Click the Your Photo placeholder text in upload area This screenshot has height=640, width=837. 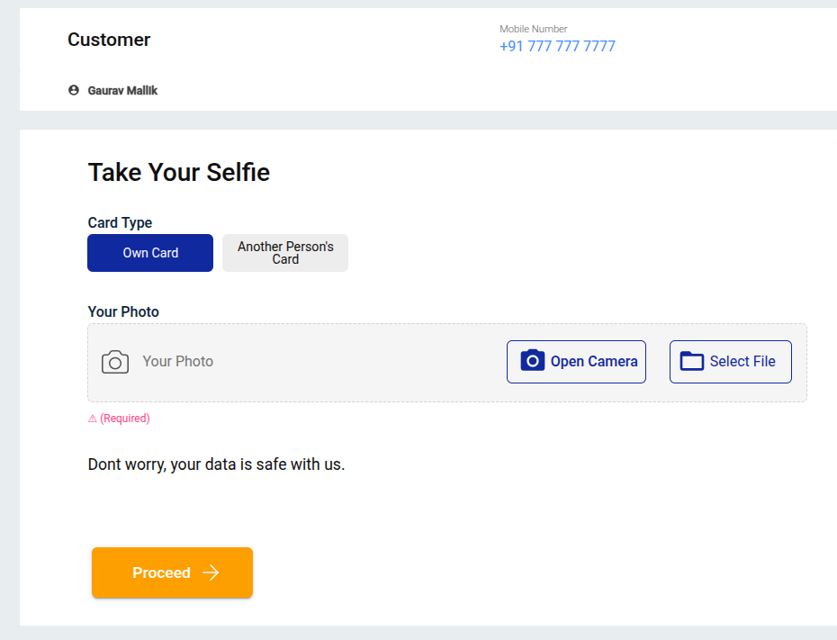pyautogui.click(x=178, y=361)
